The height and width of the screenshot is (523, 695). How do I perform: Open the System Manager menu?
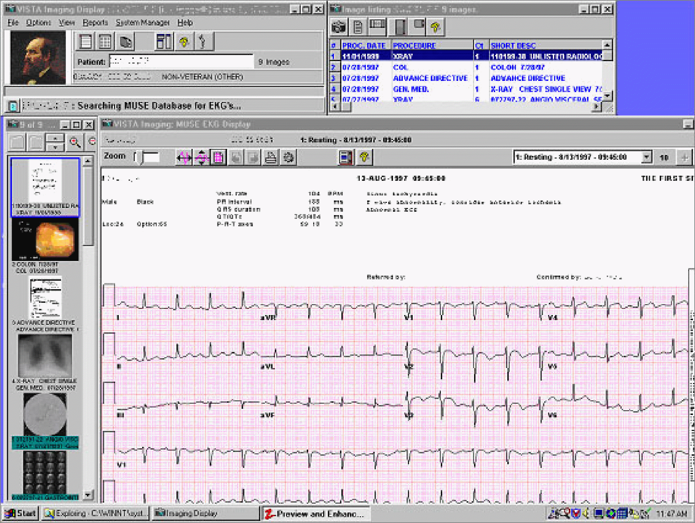click(x=143, y=23)
